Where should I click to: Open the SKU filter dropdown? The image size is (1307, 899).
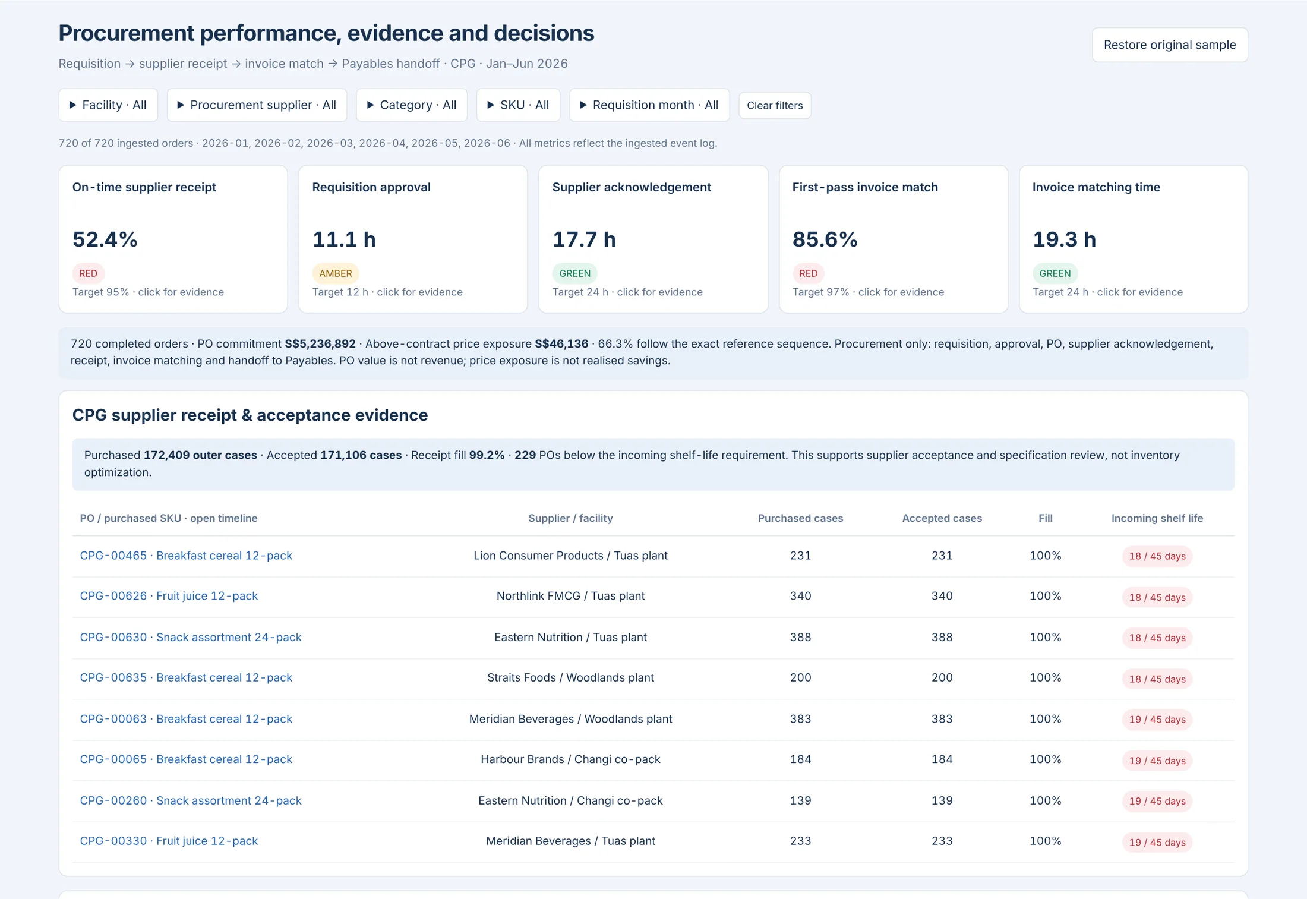pyautogui.click(x=518, y=105)
